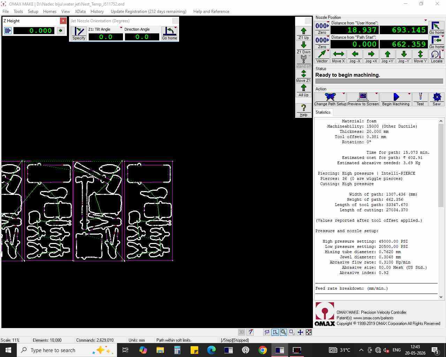The height and width of the screenshot is (357, 446).
Task: Click the Move X button
Action: [x=338, y=56]
